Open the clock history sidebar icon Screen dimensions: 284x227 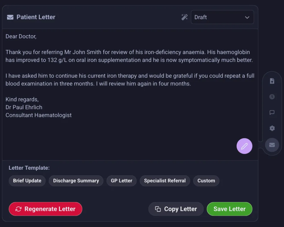tap(272, 97)
